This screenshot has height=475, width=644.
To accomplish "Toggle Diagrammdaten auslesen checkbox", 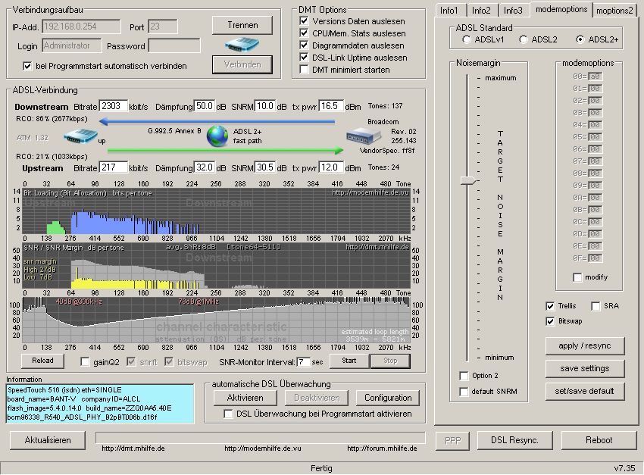I will (x=304, y=45).
